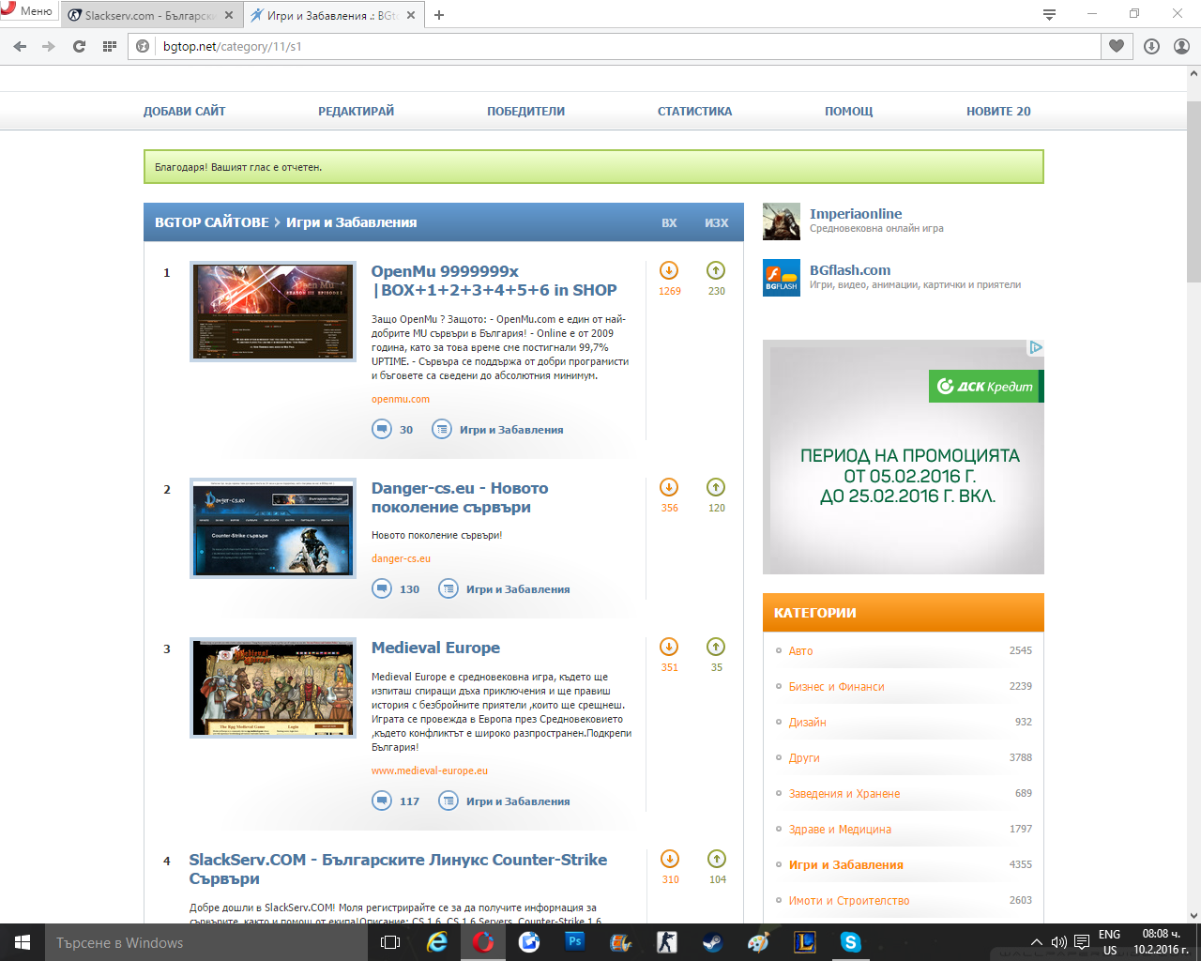Select the Бизнес и Финанси category
This screenshot has width=1201, height=961.
tap(837, 686)
